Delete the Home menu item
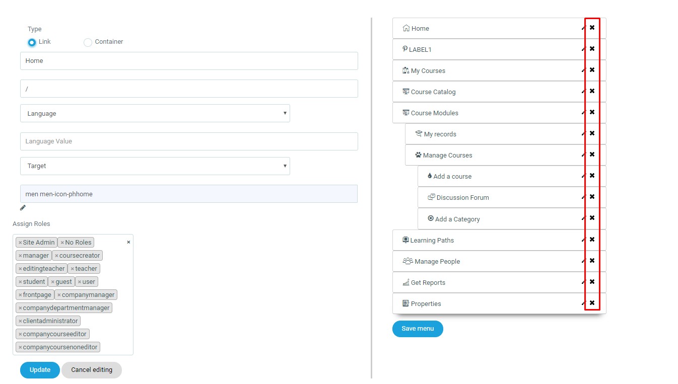 pos(592,28)
